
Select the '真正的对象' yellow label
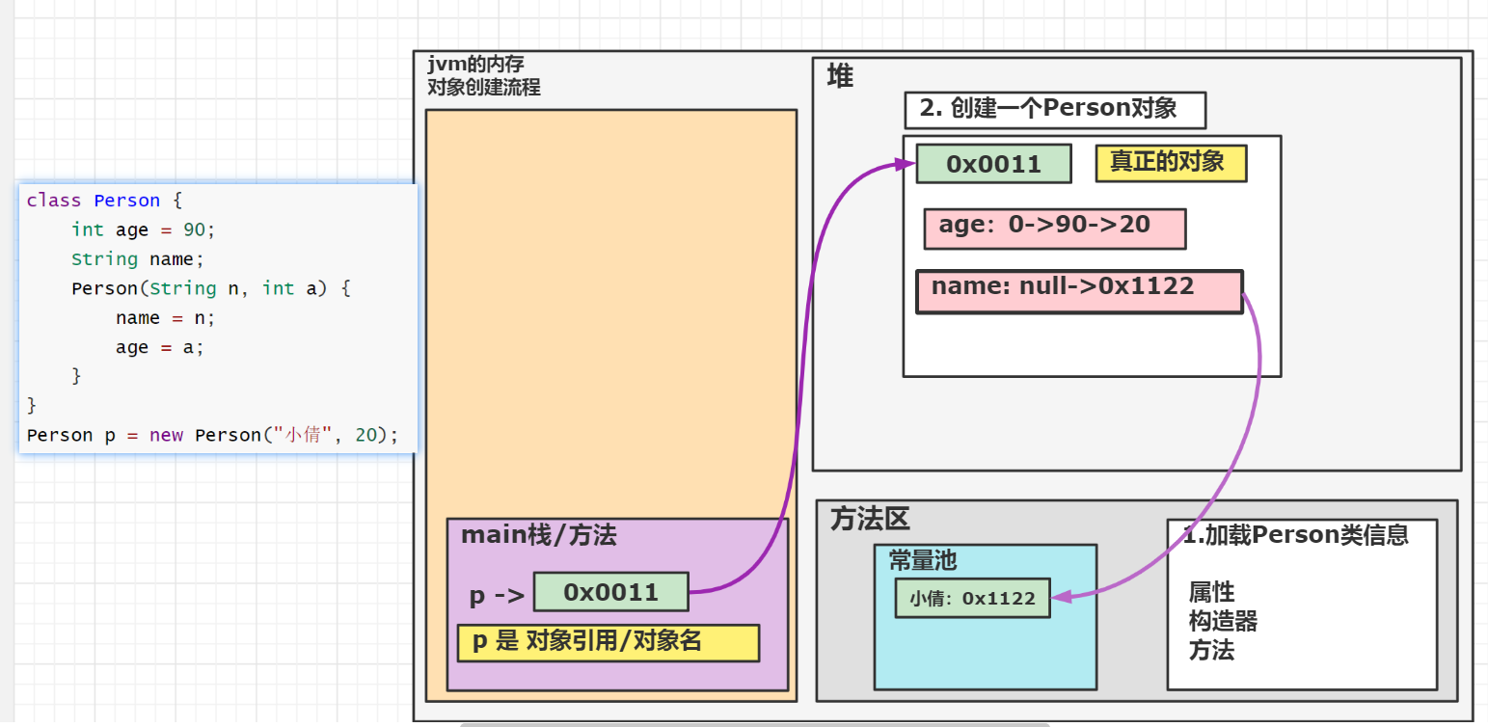[x=1171, y=163]
